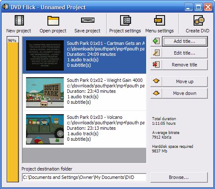
Task: Open Menu settings icon
Action: (160, 21)
